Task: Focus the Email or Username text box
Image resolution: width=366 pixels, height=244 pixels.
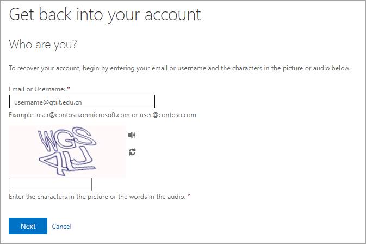Action: click(82, 102)
